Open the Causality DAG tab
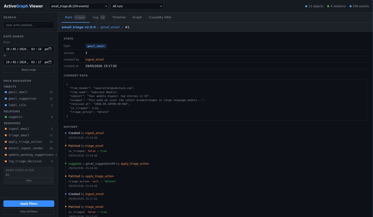This screenshot has width=373, height=217. (160, 17)
